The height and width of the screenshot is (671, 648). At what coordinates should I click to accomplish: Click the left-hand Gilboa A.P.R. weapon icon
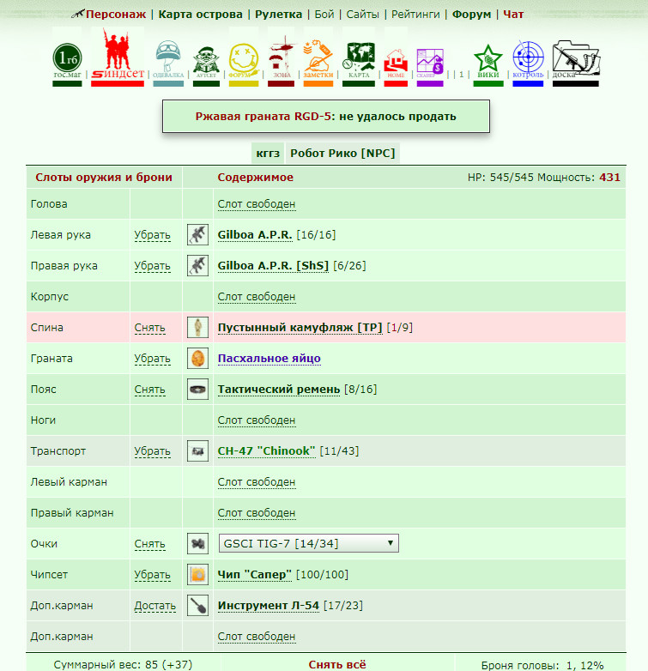tap(197, 234)
